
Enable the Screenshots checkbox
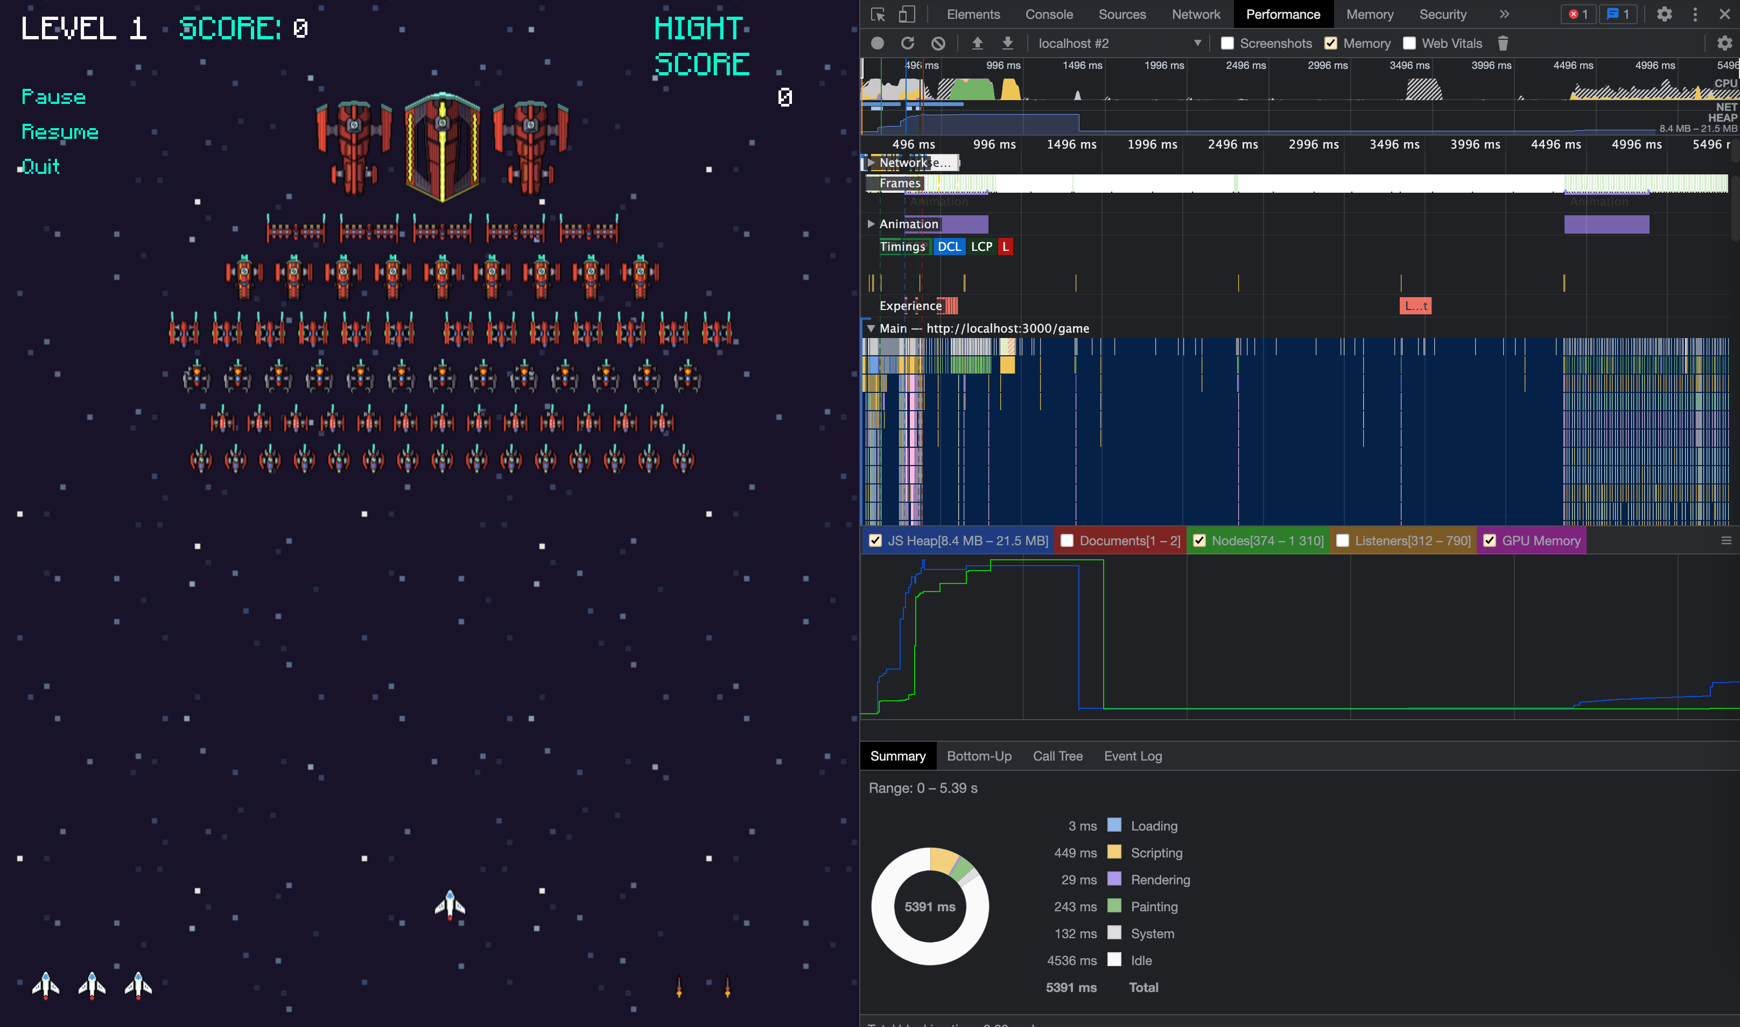pos(1227,43)
